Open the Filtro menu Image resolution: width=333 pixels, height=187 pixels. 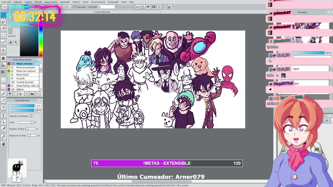38,2
